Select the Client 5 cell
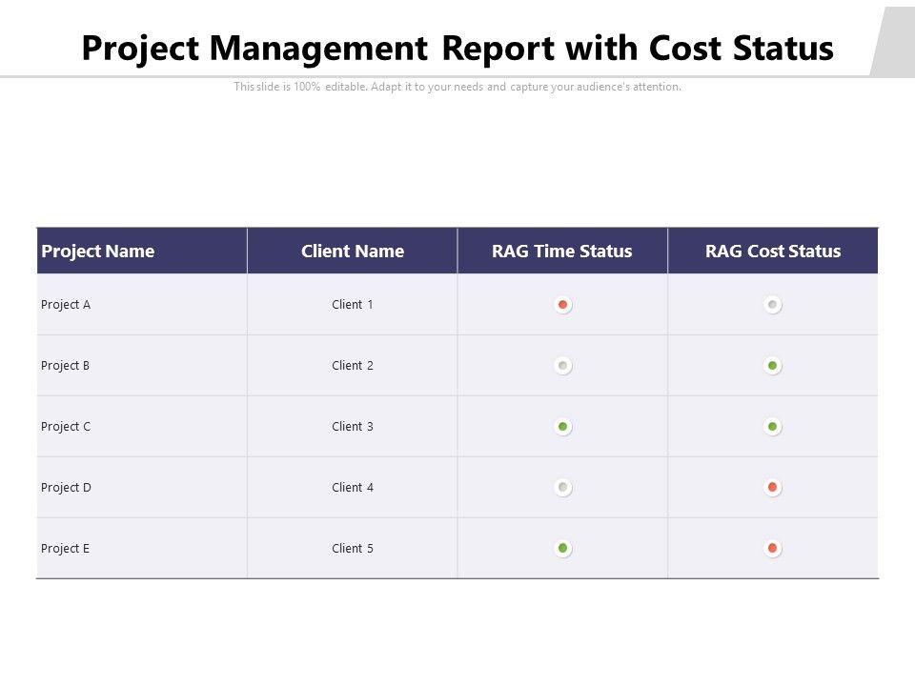This screenshot has width=915, height=686. pyautogui.click(x=353, y=548)
